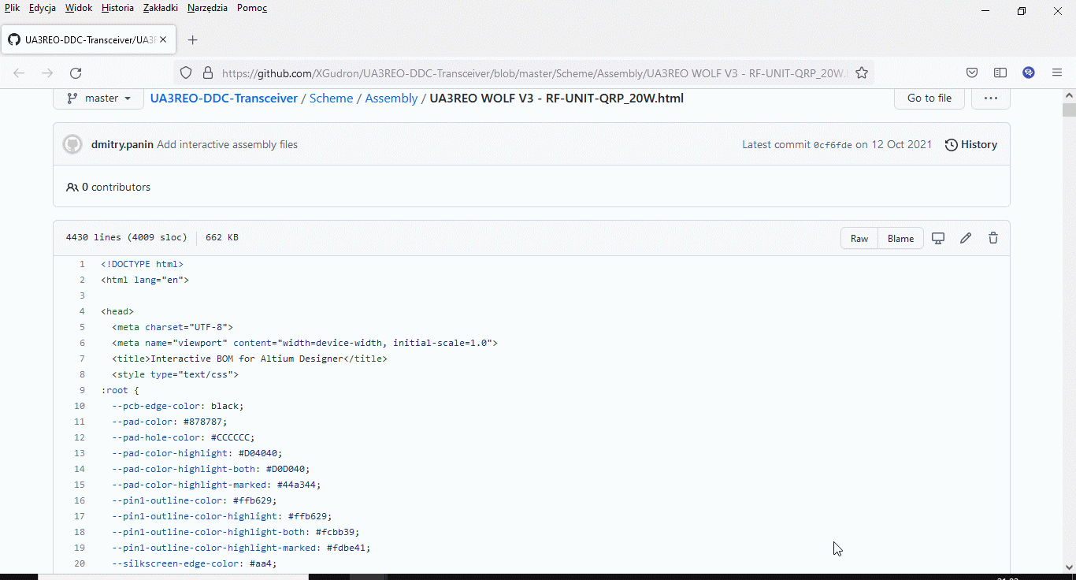This screenshot has height=580, width=1076.
Task: Open the master branch dropdown
Action: (x=98, y=99)
